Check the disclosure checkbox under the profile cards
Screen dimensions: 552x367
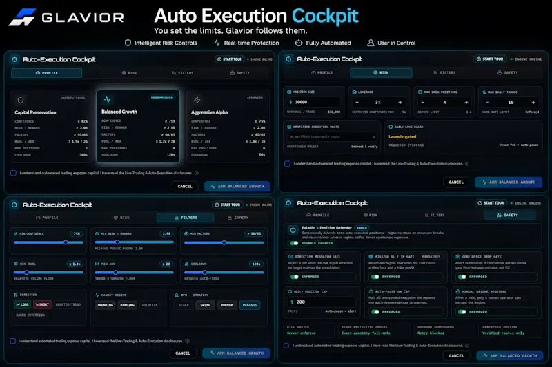13,173
